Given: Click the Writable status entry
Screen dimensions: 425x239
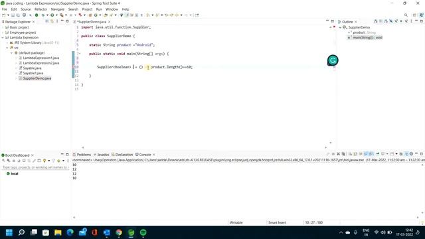Looking at the screenshot, I should (236, 223).
